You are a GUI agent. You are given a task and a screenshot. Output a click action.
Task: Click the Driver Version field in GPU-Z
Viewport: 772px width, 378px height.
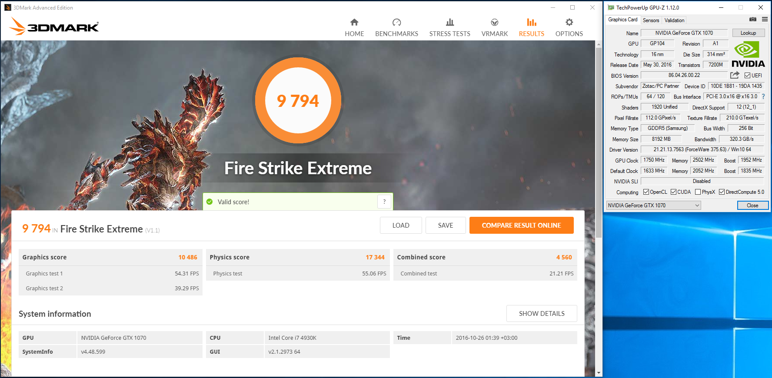point(702,149)
